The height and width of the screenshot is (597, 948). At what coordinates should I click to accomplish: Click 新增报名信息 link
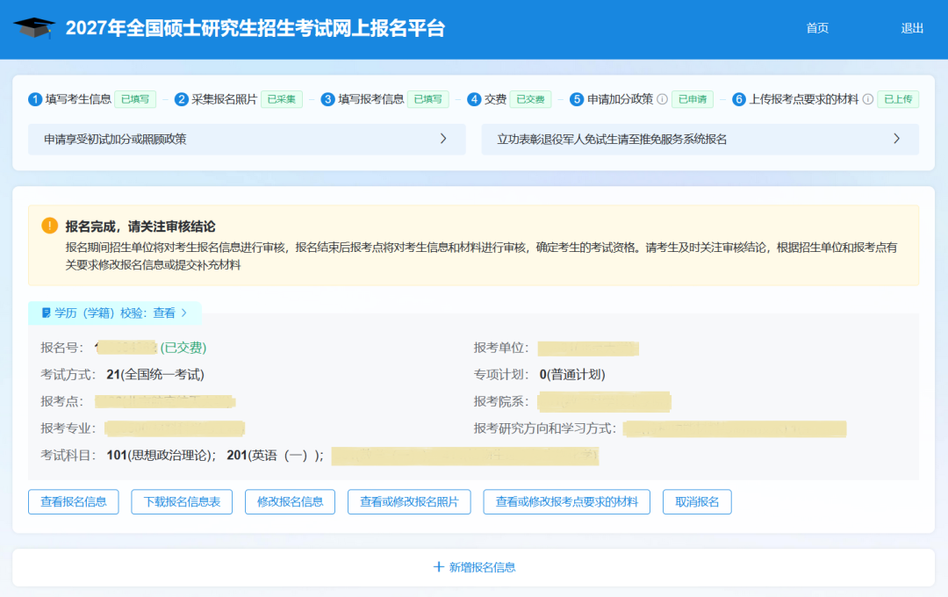tap(482, 567)
